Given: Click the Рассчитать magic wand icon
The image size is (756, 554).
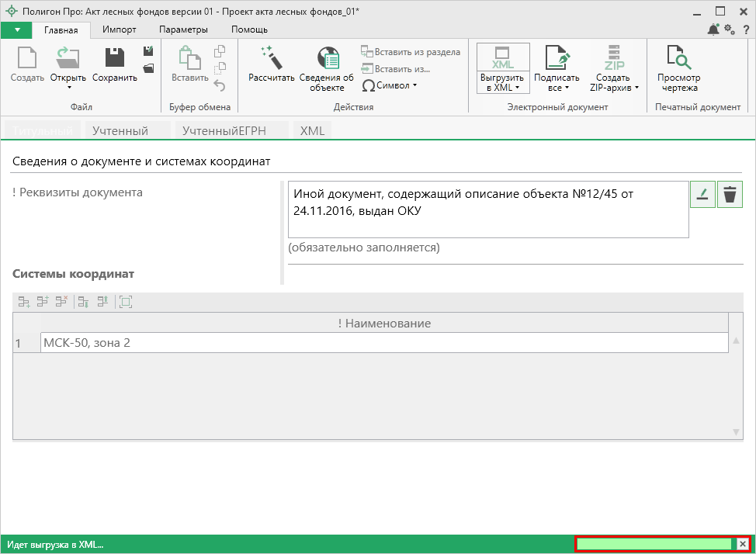Looking at the screenshot, I should (x=271, y=57).
